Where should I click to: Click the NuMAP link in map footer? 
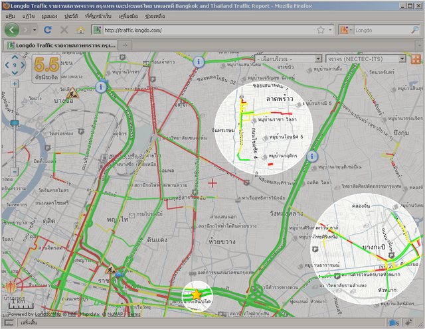pos(116,314)
